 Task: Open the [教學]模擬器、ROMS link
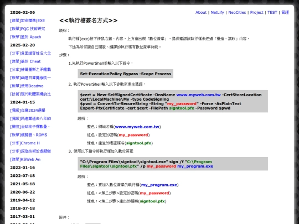pos(29,135)
